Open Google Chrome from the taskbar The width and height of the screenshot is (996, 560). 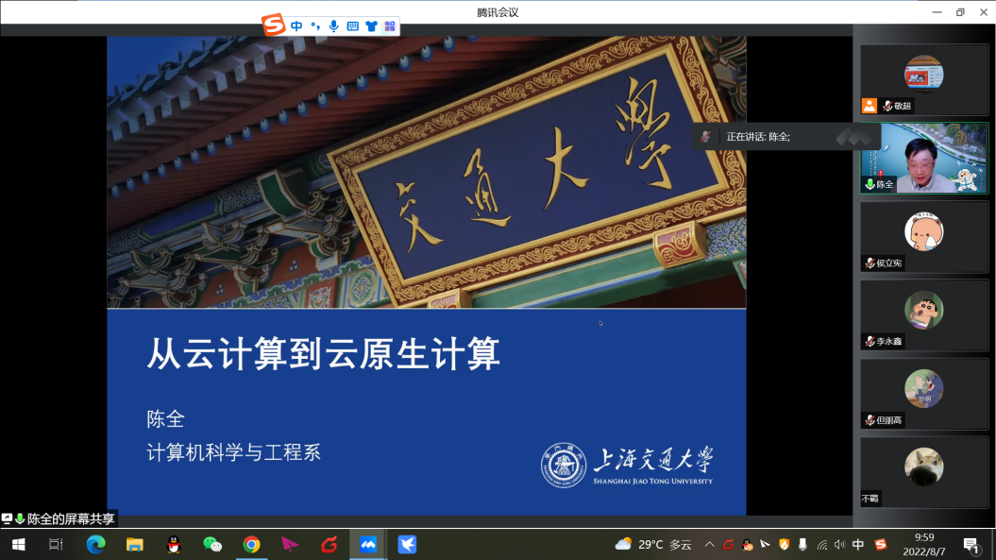[x=251, y=544]
